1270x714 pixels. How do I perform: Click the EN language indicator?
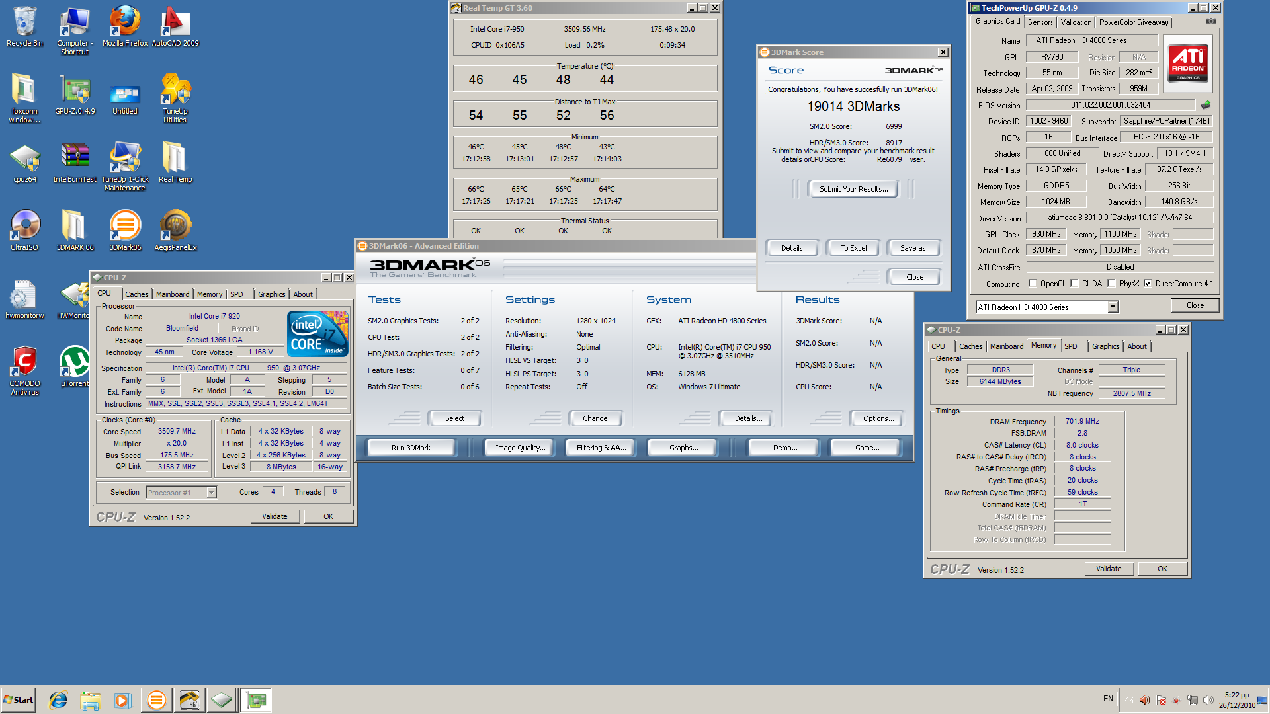tap(1108, 699)
